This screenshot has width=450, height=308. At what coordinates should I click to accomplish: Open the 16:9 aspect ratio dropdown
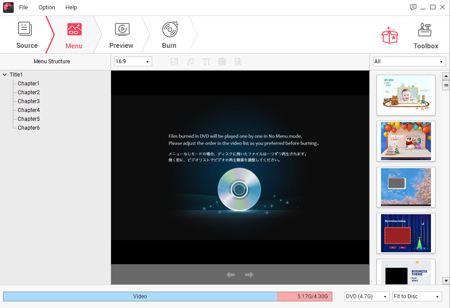pos(133,62)
